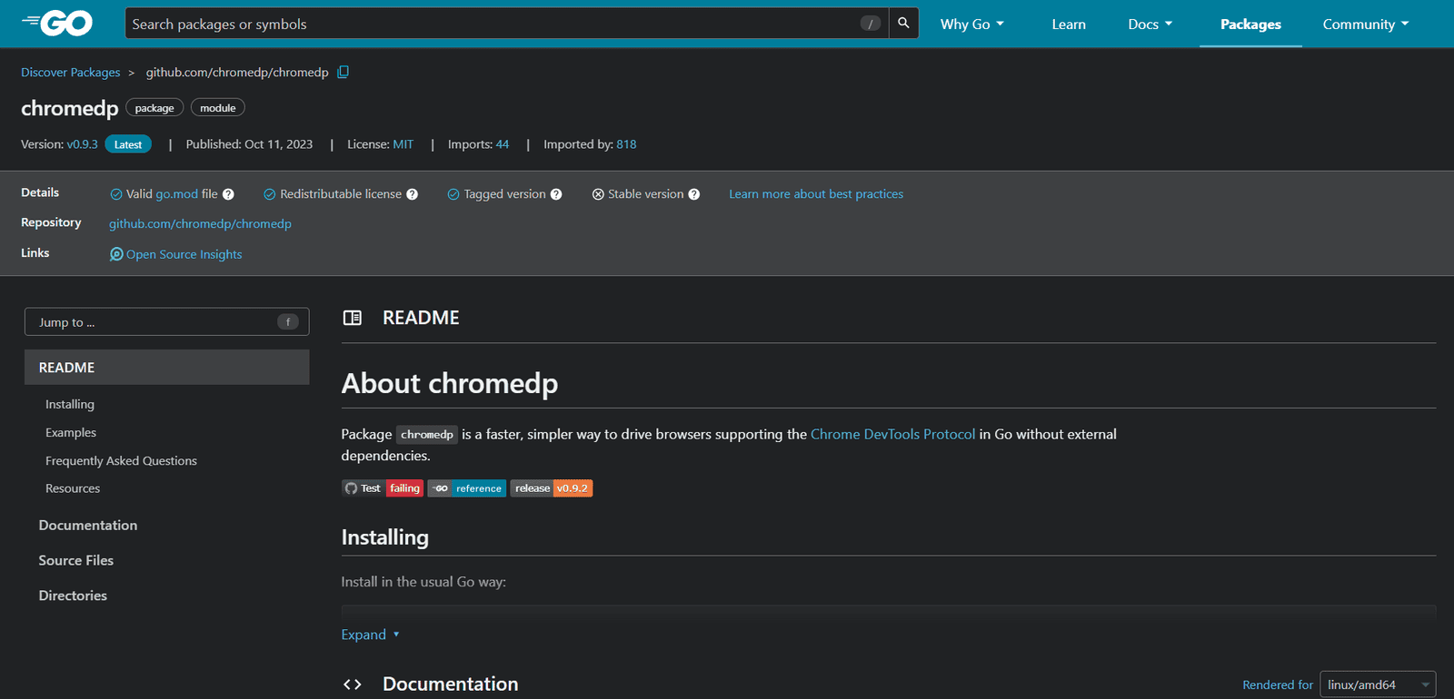Click the Latest version badge
This screenshot has width=1454, height=699.
pos(128,144)
